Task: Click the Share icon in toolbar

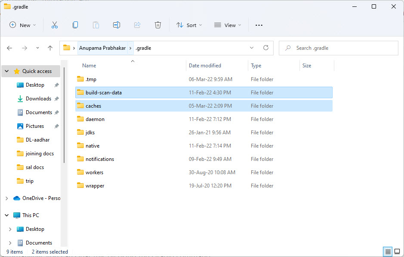Action: coord(137,25)
